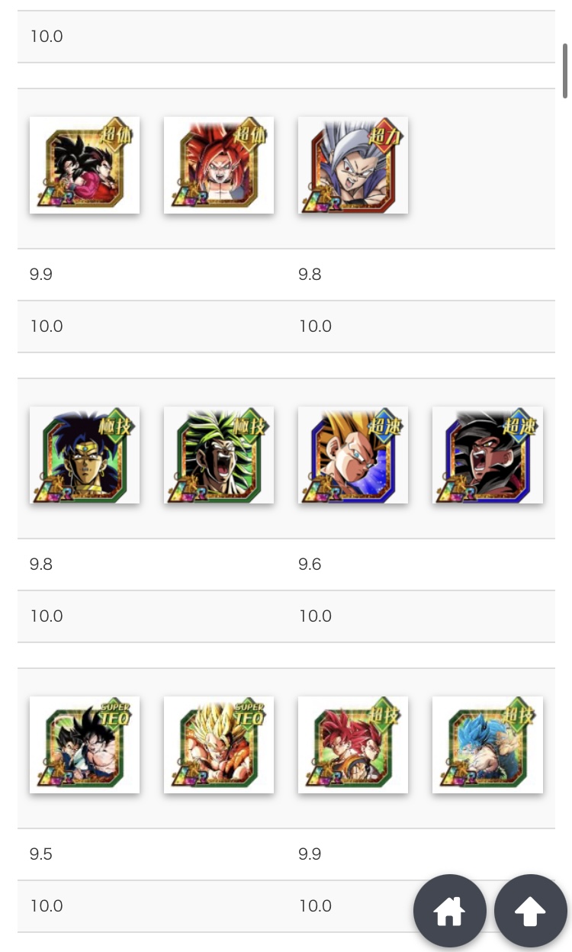Image resolution: width=572 pixels, height=952 pixels.
Task: Select the black-haired Super Saiyan 4 blue-frame card
Action: (487, 455)
